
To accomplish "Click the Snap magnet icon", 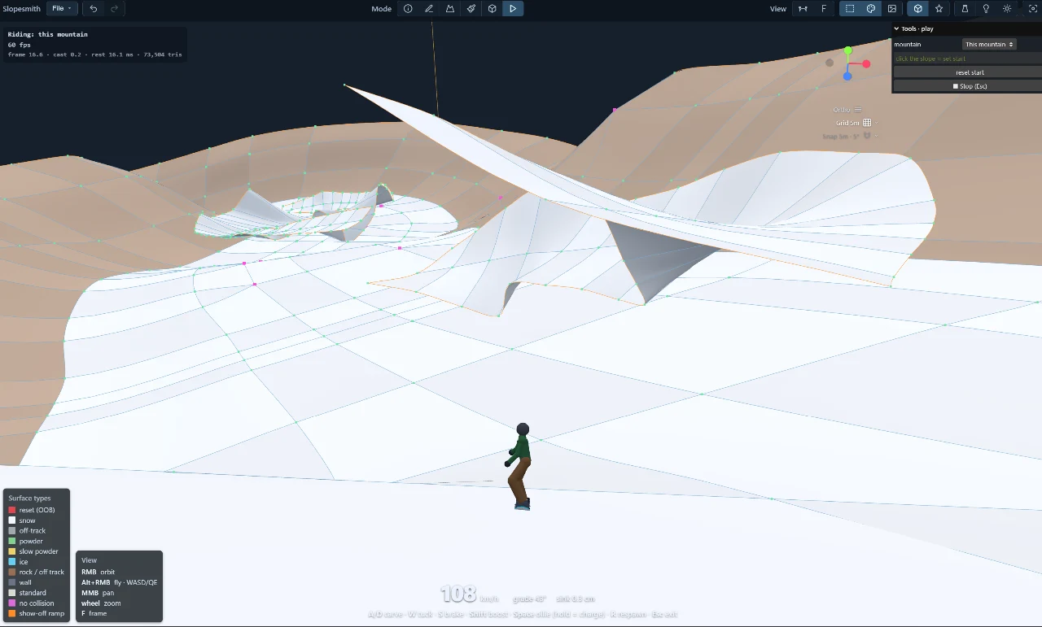I will point(867,136).
